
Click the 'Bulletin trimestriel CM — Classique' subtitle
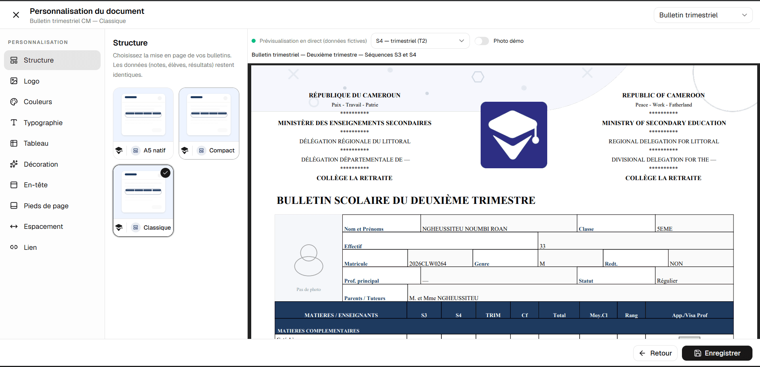tap(78, 21)
